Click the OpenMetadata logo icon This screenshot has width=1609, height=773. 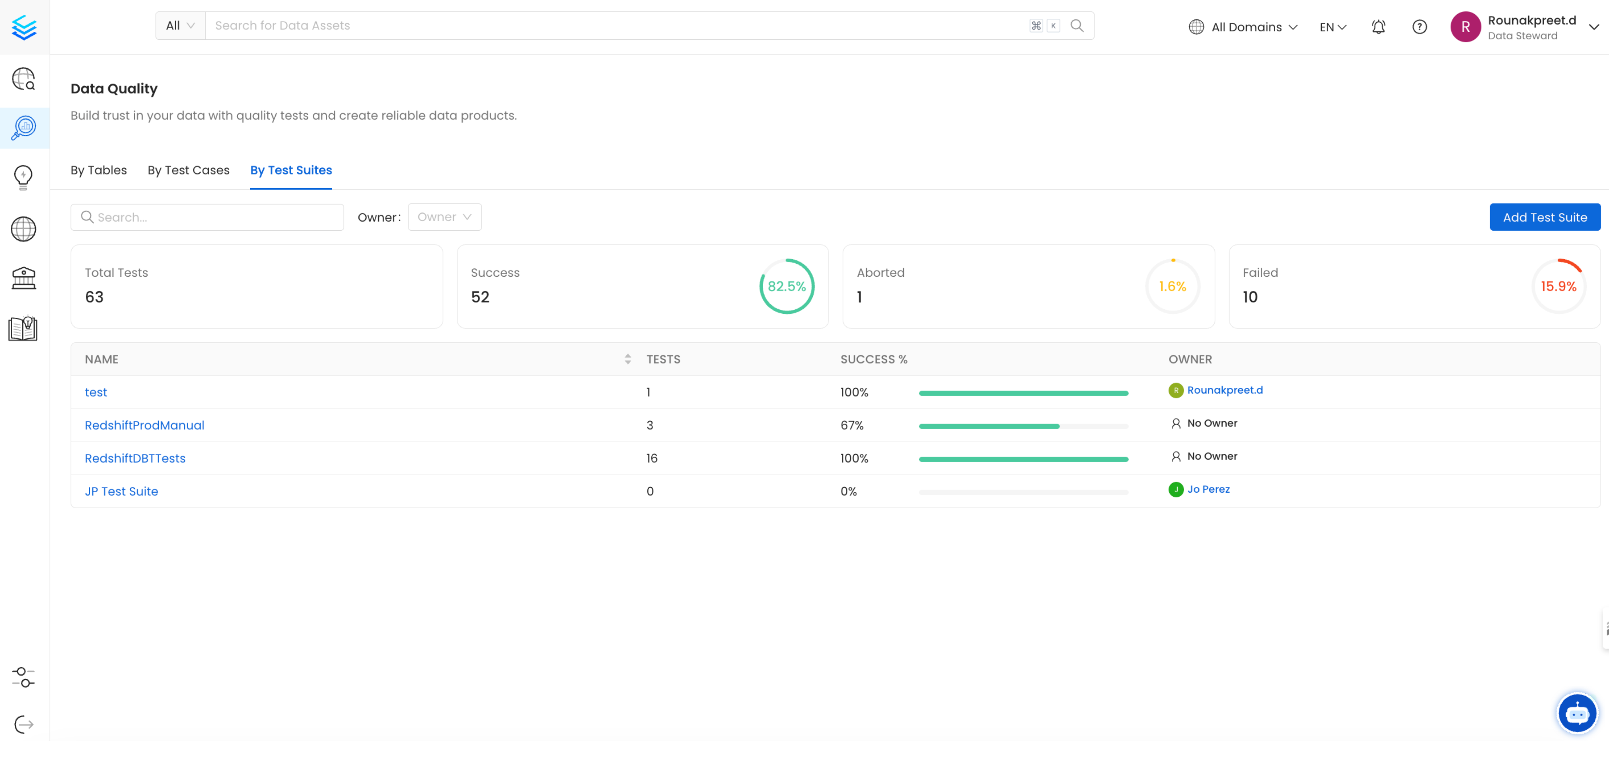click(x=24, y=27)
